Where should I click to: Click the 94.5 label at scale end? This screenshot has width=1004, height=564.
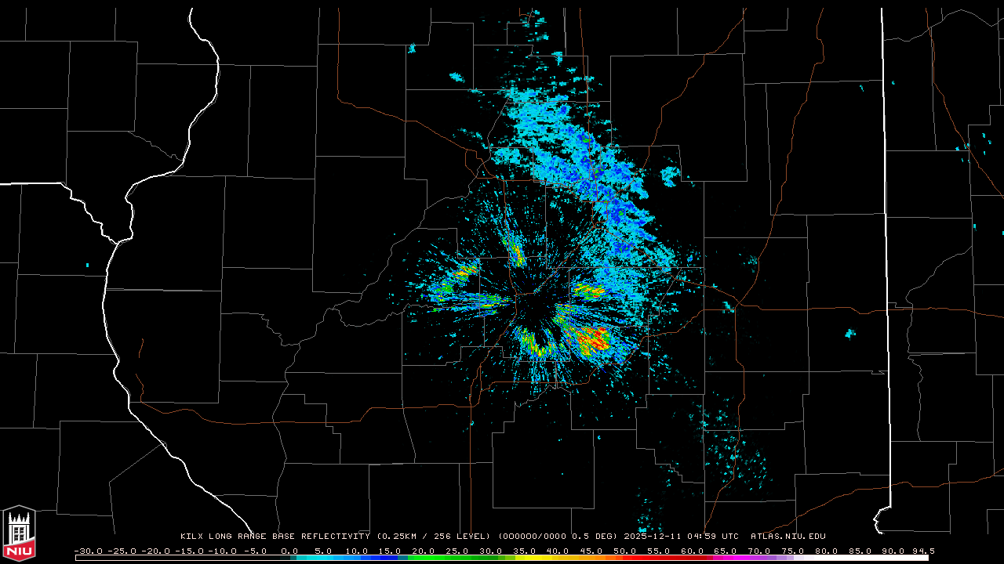click(922, 551)
